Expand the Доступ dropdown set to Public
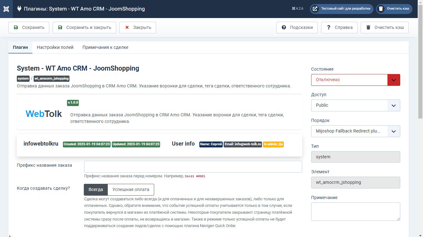The image size is (423, 237). coord(355,105)
